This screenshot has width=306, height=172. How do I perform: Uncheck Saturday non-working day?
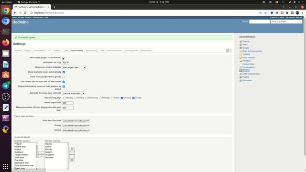(x=122, y=98)
